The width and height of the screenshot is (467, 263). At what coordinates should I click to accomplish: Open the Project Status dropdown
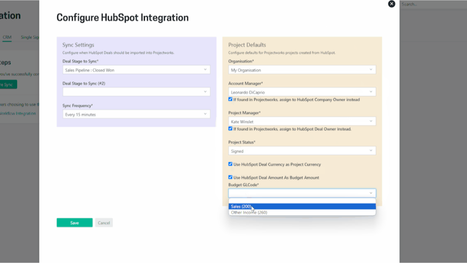[x=301, y=150]
